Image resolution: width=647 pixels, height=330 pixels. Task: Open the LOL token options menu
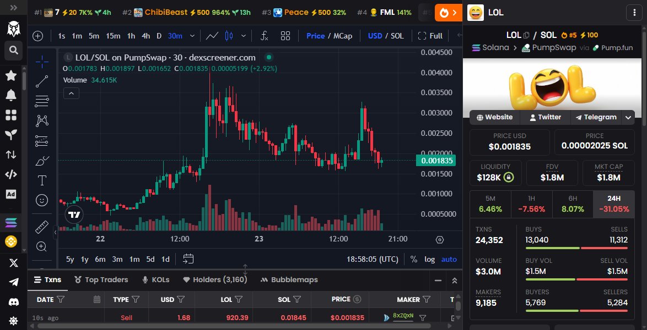point(634,12)
